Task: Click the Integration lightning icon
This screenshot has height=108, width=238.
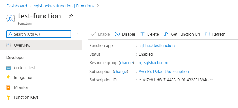Action: (9, 77)
